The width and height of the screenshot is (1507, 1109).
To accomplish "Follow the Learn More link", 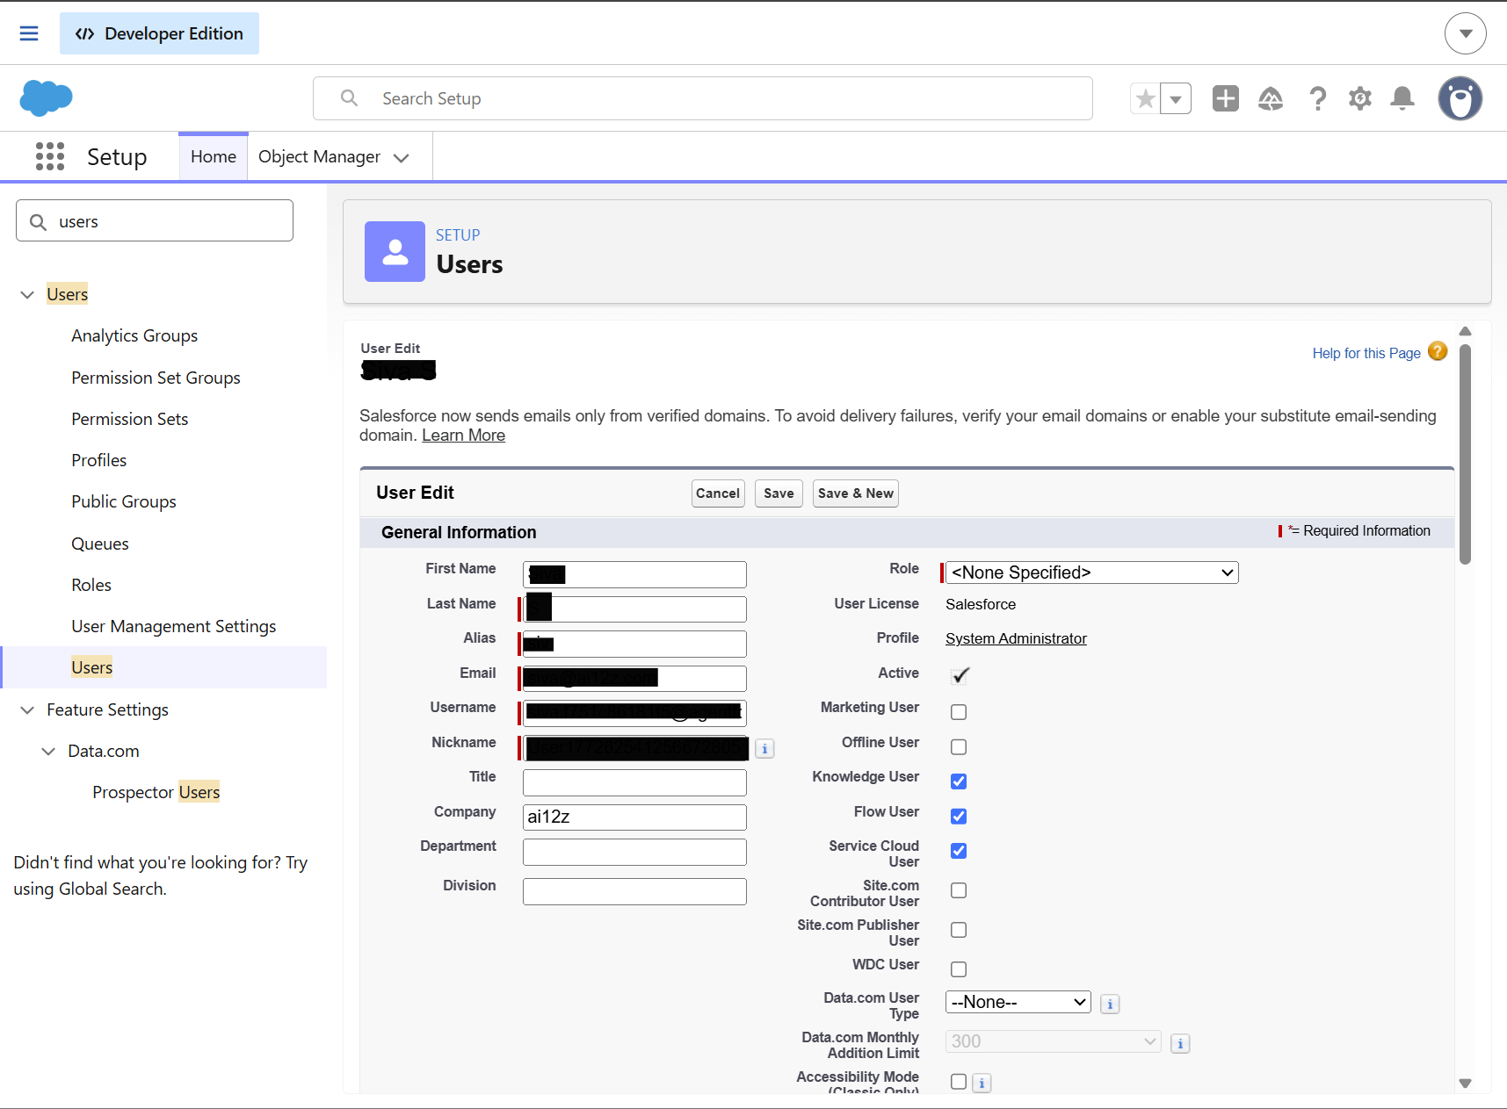I will pos(463,436).
